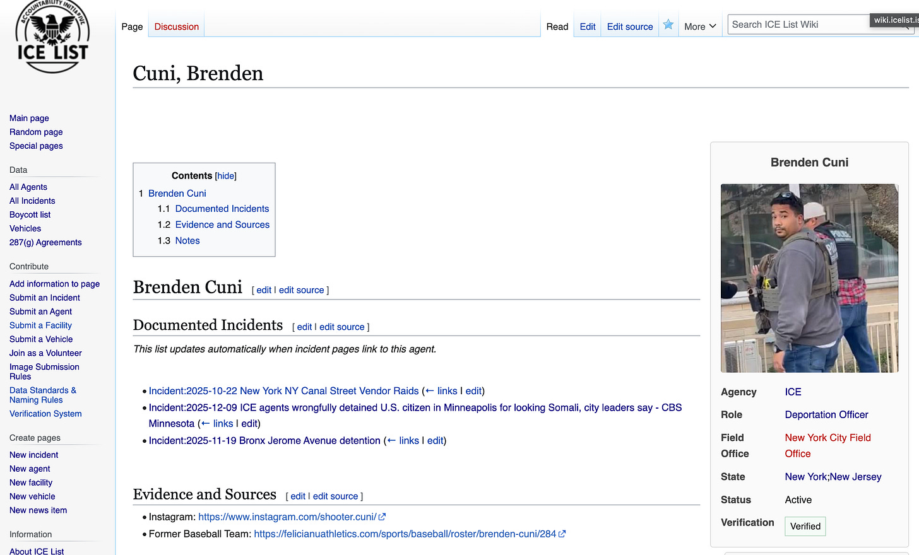Create a New vehicle page

(x=32, y=496)
